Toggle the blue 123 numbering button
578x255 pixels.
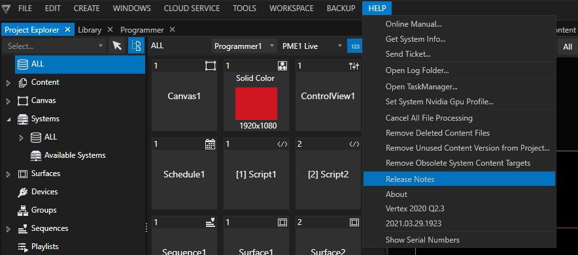pyautogui.click(x=355, y=46)
